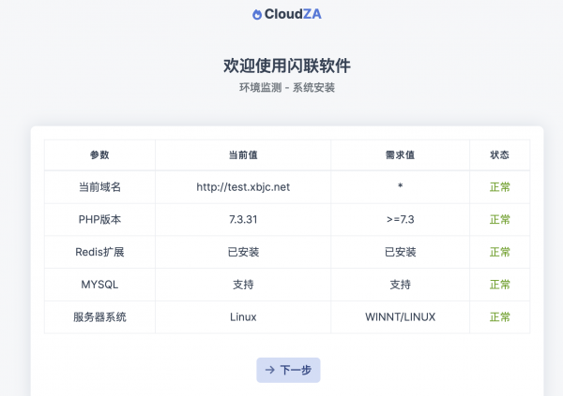This screenshot has height=396, width=563.
Task: Click the arrow icon in 下一步 button
Action: click(270, 370)
